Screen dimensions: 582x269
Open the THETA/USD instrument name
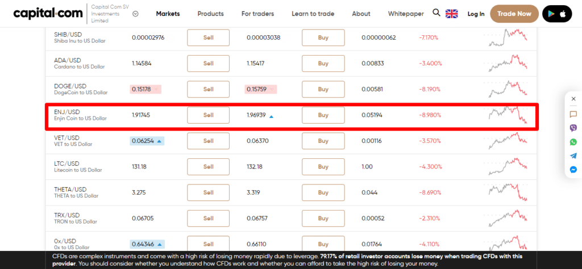point(70,190)
